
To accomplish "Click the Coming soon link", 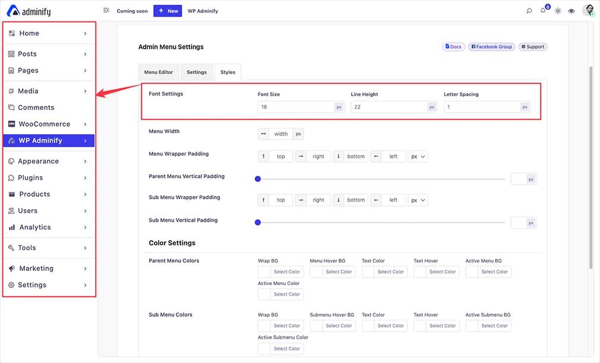I will pyautogui.click(x=132, y=11).
